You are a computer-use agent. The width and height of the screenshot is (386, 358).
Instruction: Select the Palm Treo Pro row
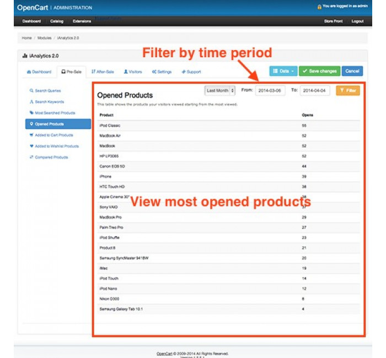228,227
